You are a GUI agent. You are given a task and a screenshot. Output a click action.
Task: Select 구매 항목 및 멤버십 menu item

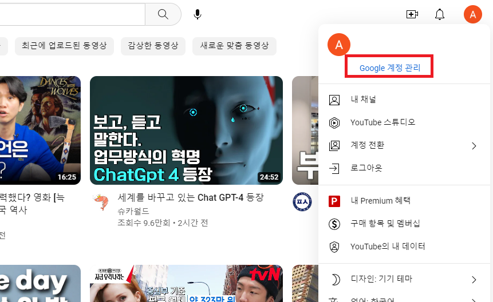404,224
